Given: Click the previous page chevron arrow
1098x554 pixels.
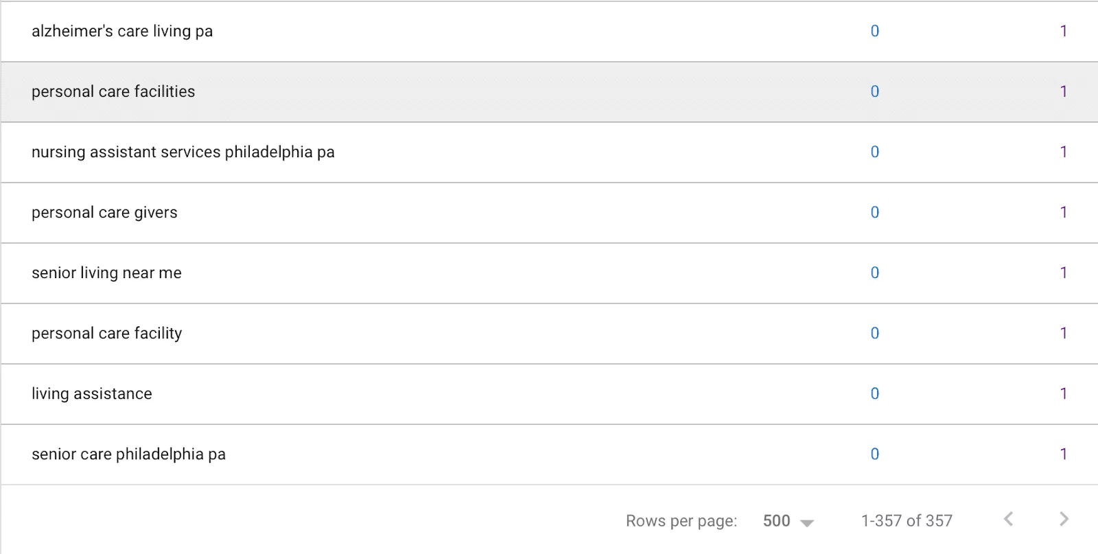Looking at the screenshot, I should click(1008, 520).
